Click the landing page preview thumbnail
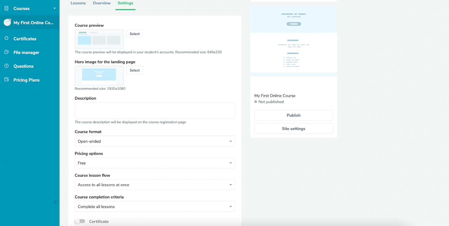This screenshot has height=226, width=449. tap(294, 41)
